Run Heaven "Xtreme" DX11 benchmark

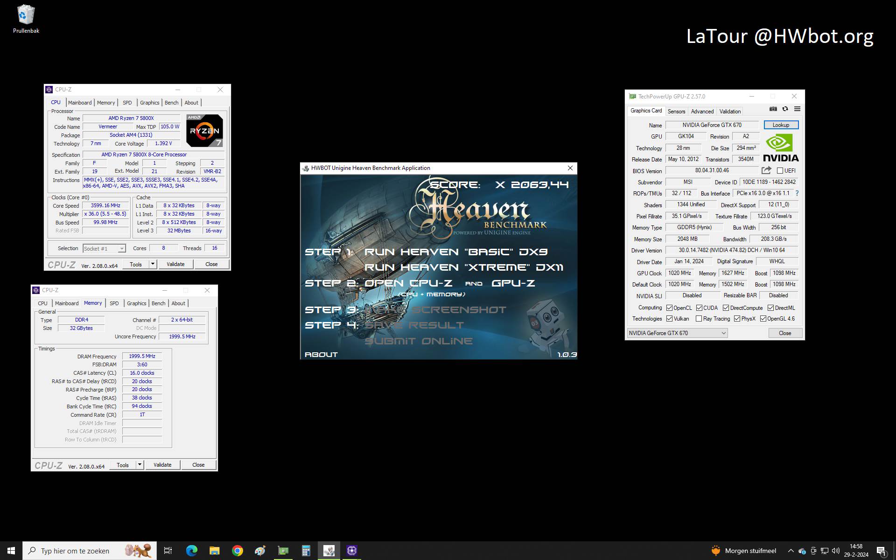point(463,267)
